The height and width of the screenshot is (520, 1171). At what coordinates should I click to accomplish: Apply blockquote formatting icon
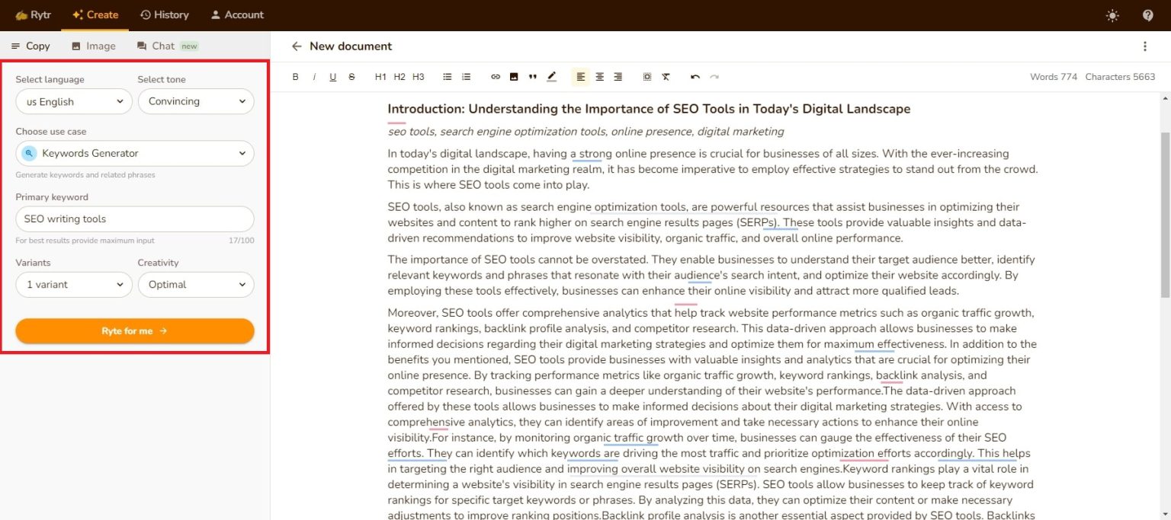click(532, 77)
